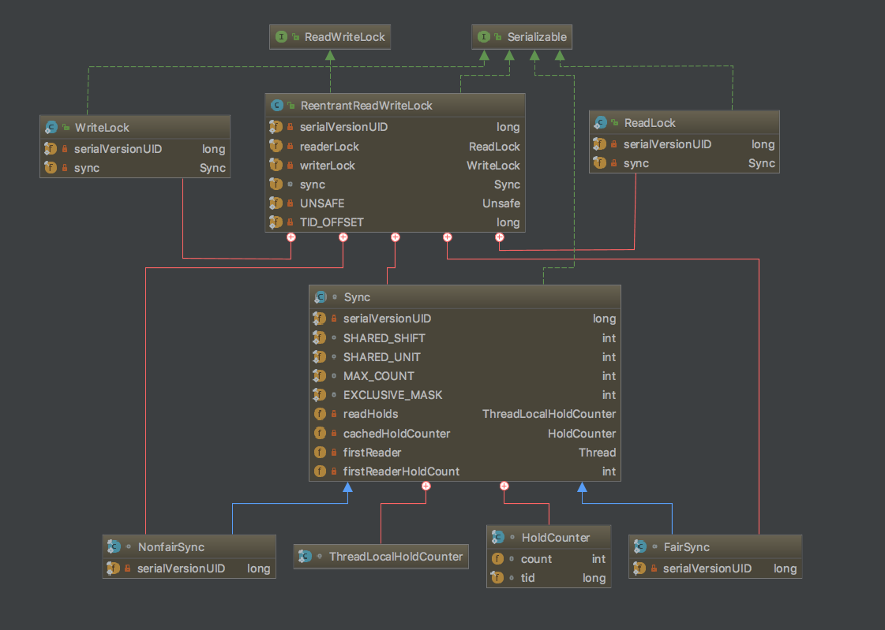The height and width of the screenshot is (630, 885).
Task: Click the Sync abstract class icon
Action: point(321,297)
